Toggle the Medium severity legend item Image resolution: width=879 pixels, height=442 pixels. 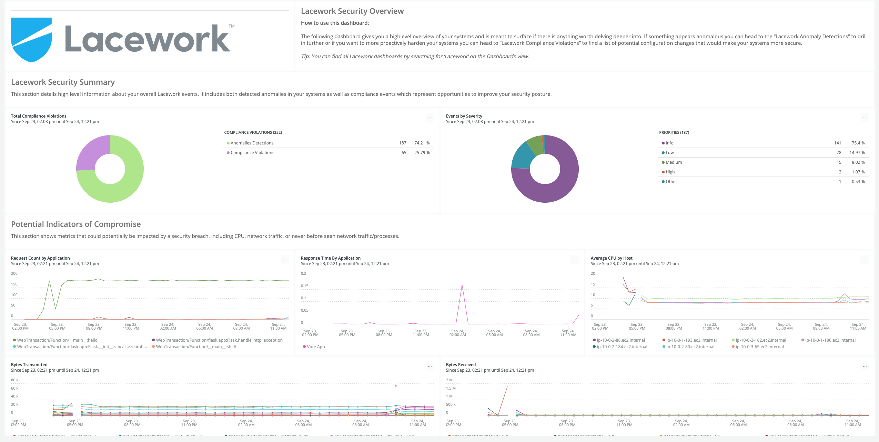coord(674,162)
